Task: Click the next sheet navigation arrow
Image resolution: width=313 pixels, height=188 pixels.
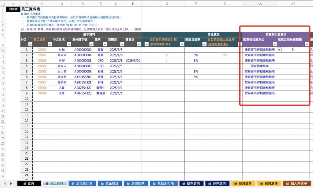Action: pos(11,183)
